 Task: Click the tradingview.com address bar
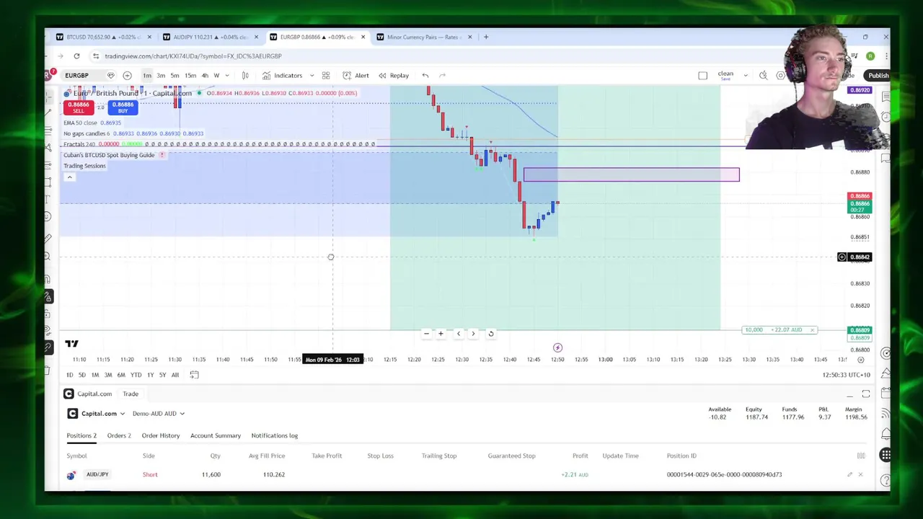tap(193, 56)
